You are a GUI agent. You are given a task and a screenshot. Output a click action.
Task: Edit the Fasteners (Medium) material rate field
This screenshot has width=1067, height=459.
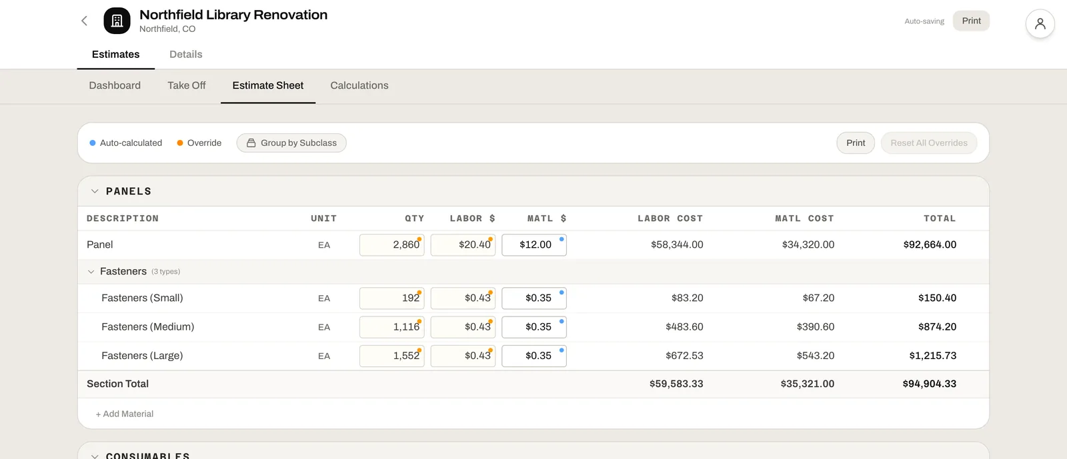[x=534, y=327]
